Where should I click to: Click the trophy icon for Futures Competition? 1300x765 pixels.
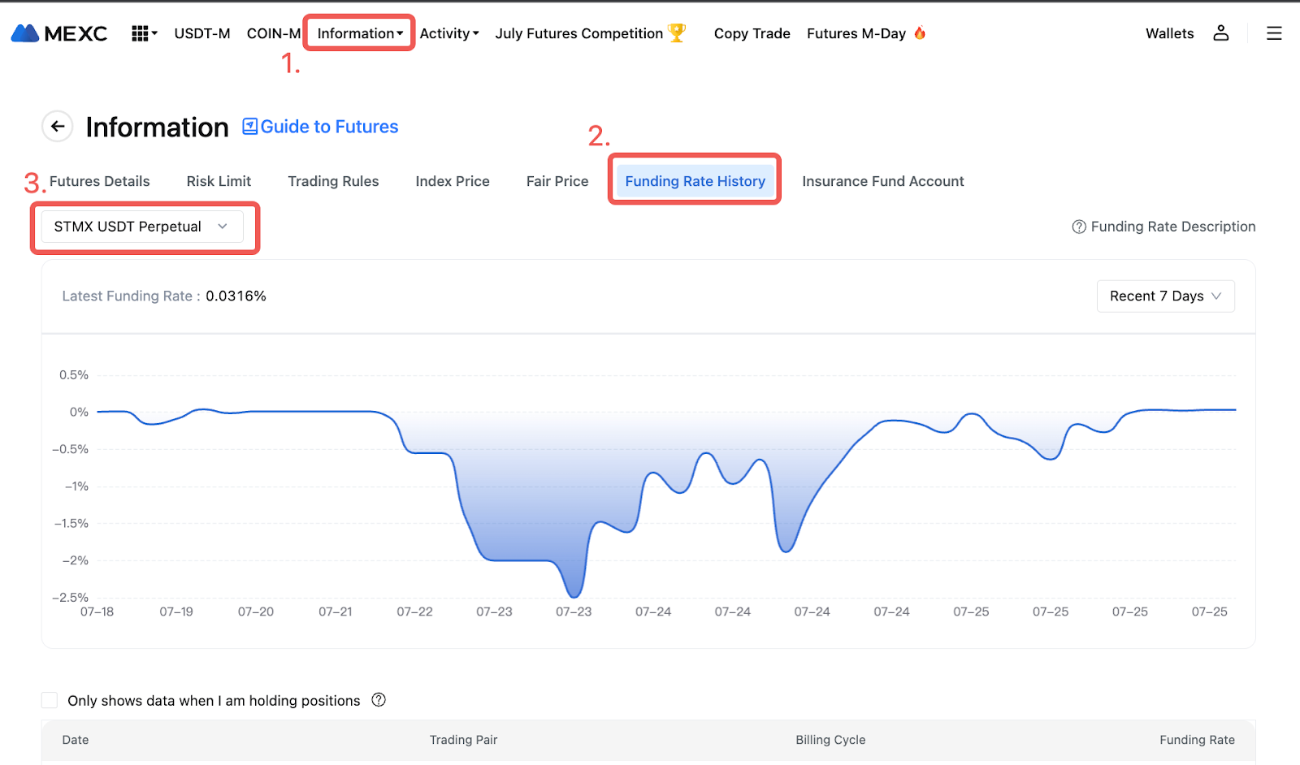click(676, 32)
